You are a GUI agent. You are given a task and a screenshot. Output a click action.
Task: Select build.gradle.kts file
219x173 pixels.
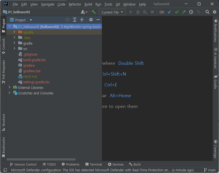pos(34,60)
